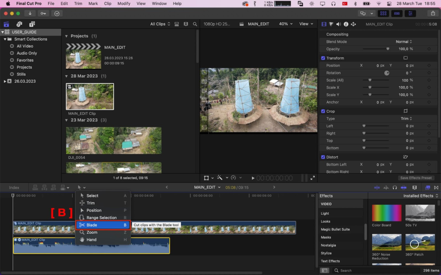Open the Transitions browser icon
This screenshot has width=441, height=275.
click(x=436, y=187)
